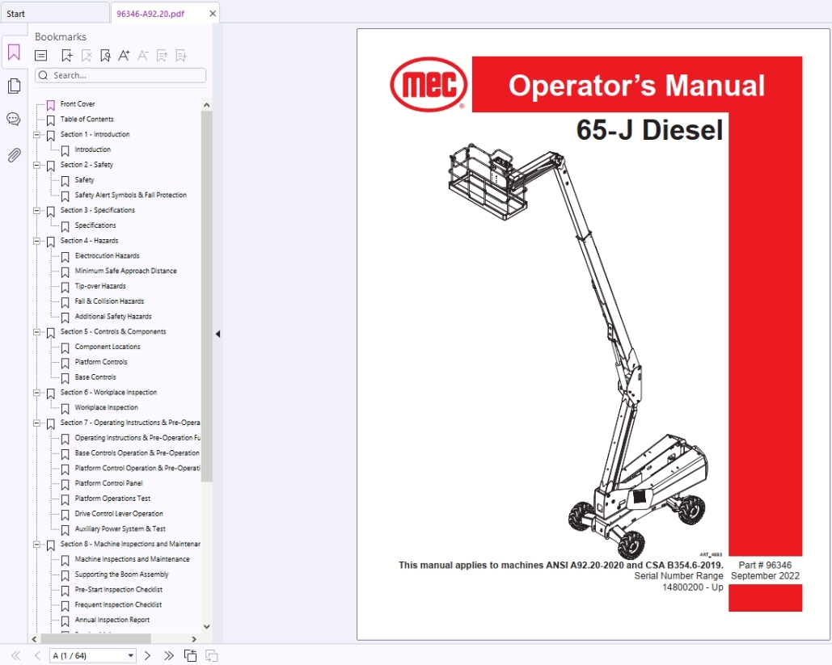This screenshot has width=832, height=665.
Task: Collapse Section 5 - Controls & Components node
Action: (36, 332)
